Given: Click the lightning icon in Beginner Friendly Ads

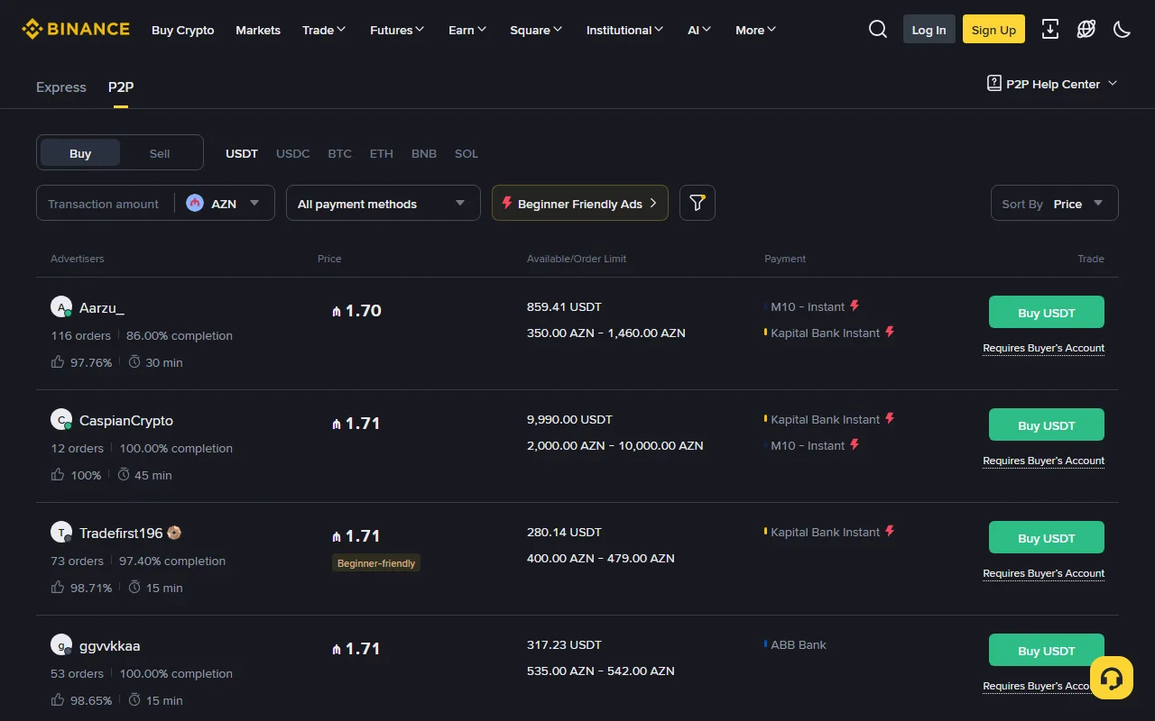Looking at the screenshot, I should (x=507, y=204).
